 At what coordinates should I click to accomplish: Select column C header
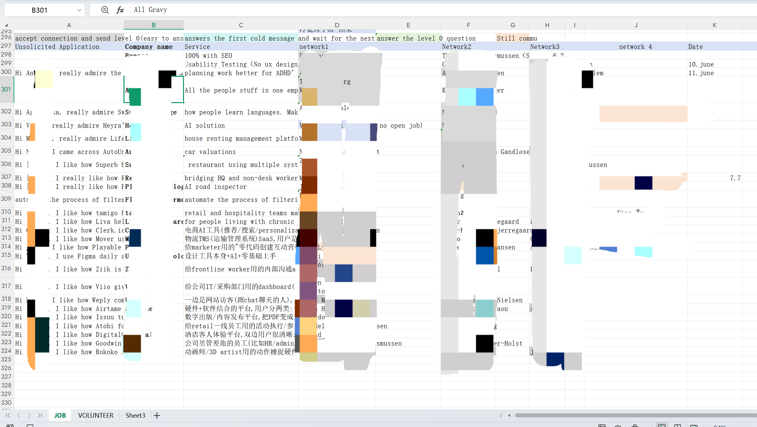(x=241, y=25)
